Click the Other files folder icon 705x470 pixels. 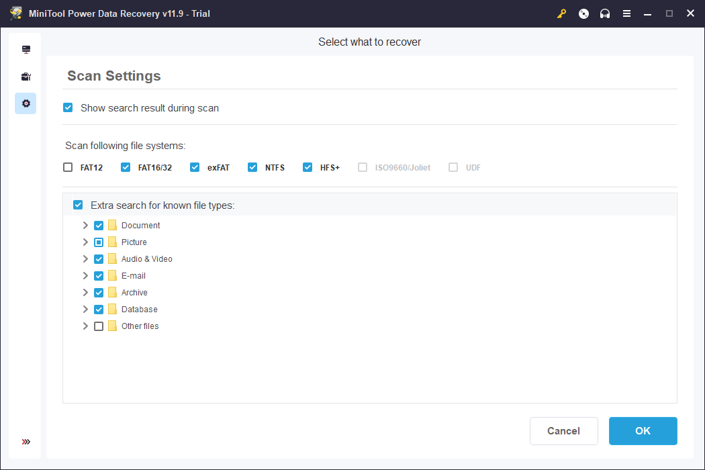tap(112, 326)
